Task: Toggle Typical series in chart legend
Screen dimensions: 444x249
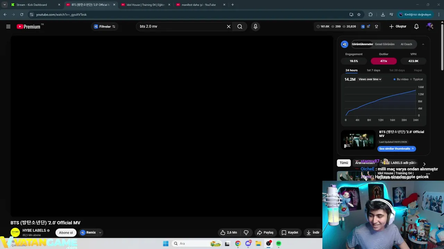Action: (x=416, y=79)
